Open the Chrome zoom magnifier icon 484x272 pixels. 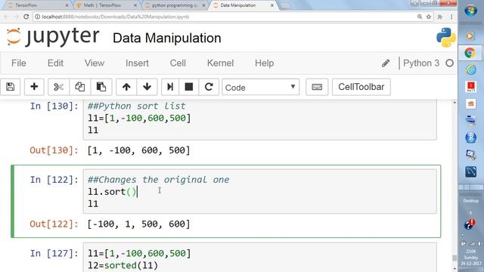pyautogui.click(x=420, y=17)
